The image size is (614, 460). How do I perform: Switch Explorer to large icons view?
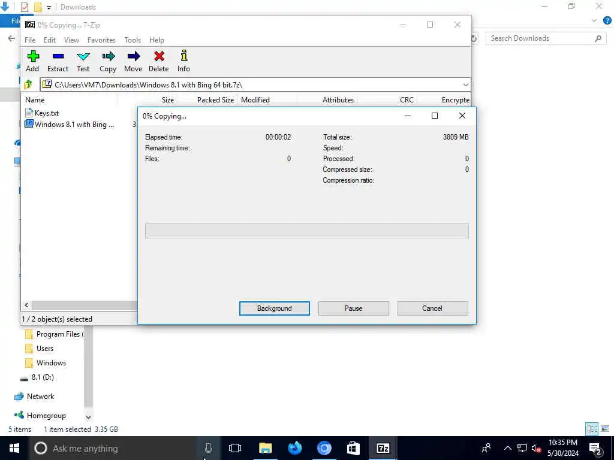click(605, 429)
